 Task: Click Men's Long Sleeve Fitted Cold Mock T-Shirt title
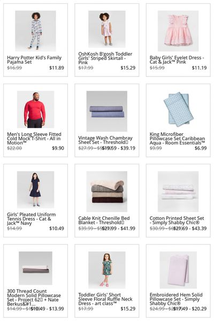coord(34,139)
